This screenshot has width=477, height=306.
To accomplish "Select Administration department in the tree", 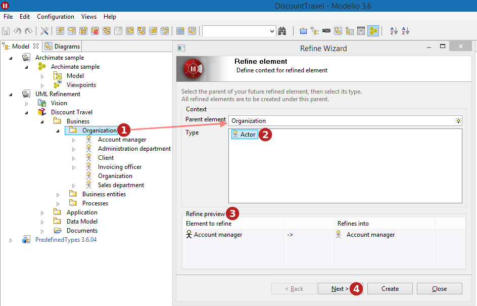I will tap(134, 149).
